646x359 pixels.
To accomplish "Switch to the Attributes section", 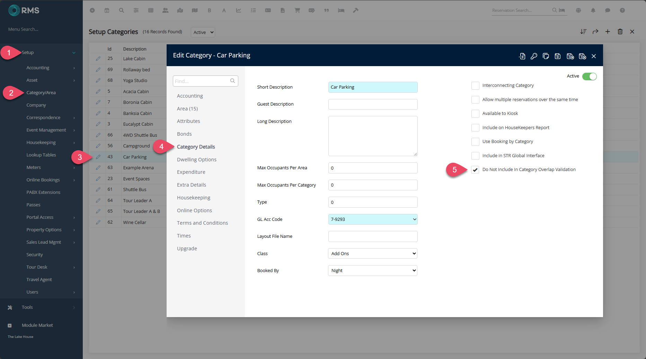I will pyautogui.click(x=188, y=121).
